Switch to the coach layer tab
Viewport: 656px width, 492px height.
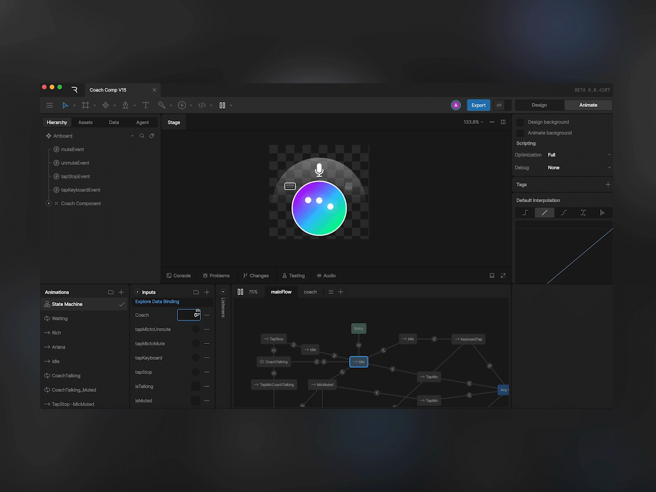pyautogui.click(x=311, y=292)
